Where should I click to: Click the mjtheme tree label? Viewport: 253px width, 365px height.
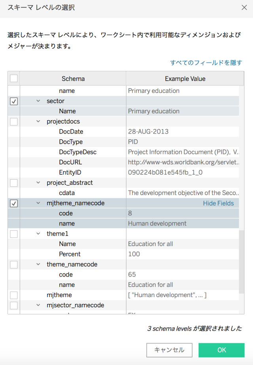pyautogui.click(x=59, y=295)
